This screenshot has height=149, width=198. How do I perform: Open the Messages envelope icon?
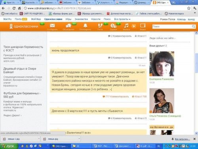pos(52,25)
